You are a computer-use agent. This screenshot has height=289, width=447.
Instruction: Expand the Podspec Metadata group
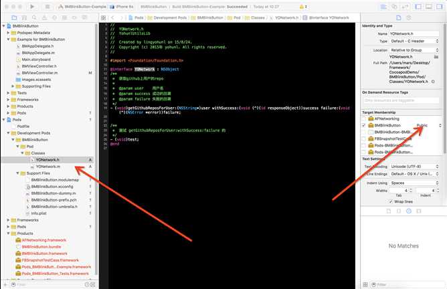click(8, 33)
